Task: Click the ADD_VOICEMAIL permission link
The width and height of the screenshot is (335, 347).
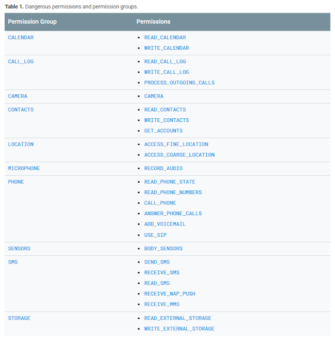Action: [x=165, y=224]
